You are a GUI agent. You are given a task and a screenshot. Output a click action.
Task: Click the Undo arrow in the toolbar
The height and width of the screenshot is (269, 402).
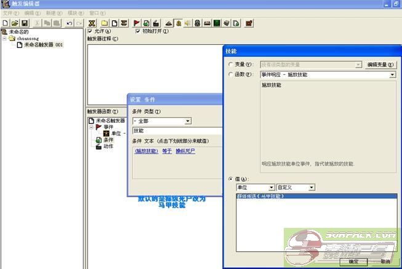pyautogui.click(x=69, y=23)
